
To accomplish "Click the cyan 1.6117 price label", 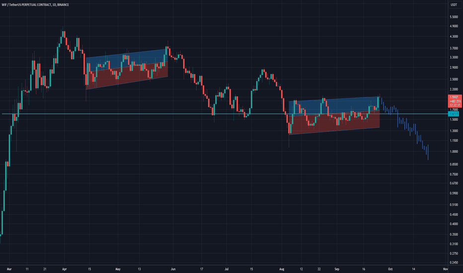I will point(454,114).
